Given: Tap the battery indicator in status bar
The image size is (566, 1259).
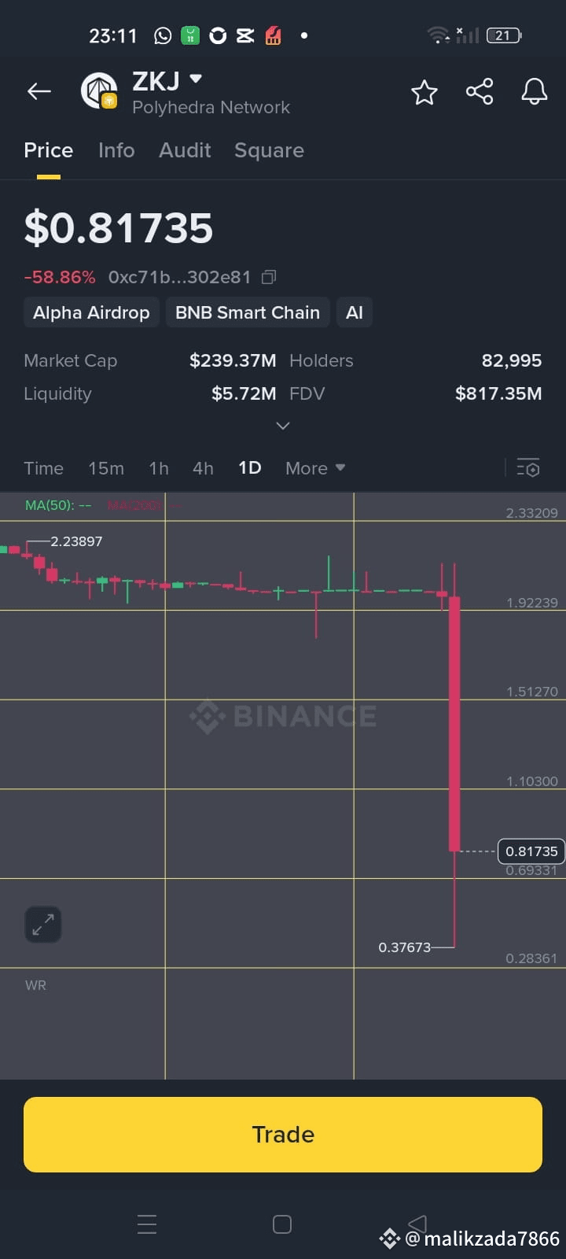Looking at the screenshot, I should click(503, 35).
